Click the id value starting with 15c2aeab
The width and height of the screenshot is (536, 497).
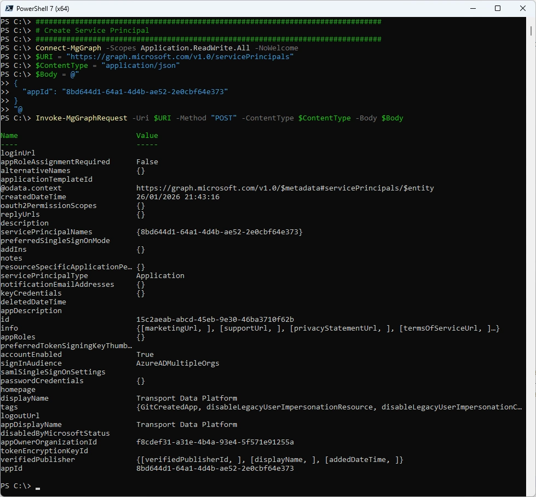click(x=215, y=320)
